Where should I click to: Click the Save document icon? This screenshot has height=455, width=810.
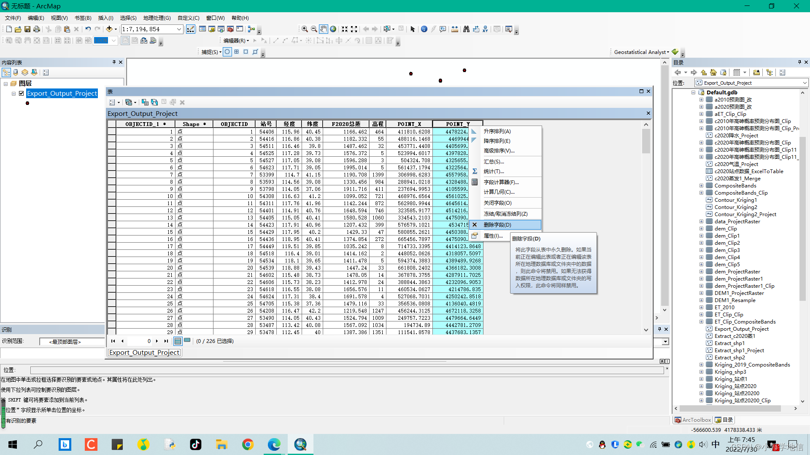[x=27, y=29]
